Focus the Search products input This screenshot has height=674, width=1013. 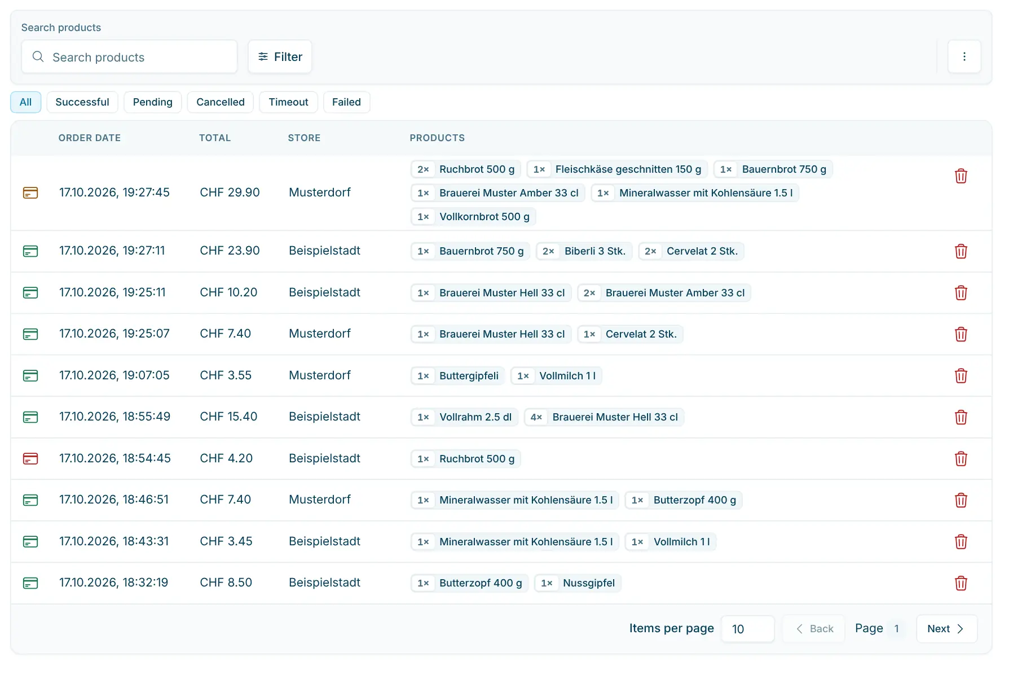tap(129, 56)
